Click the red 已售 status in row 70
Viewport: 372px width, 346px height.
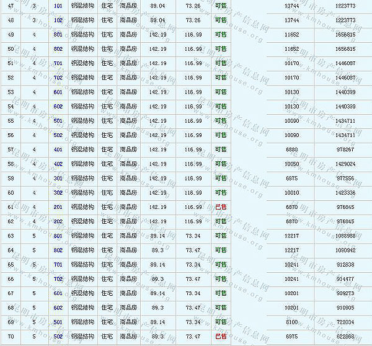pyautogui.click(x=221, y=337)
